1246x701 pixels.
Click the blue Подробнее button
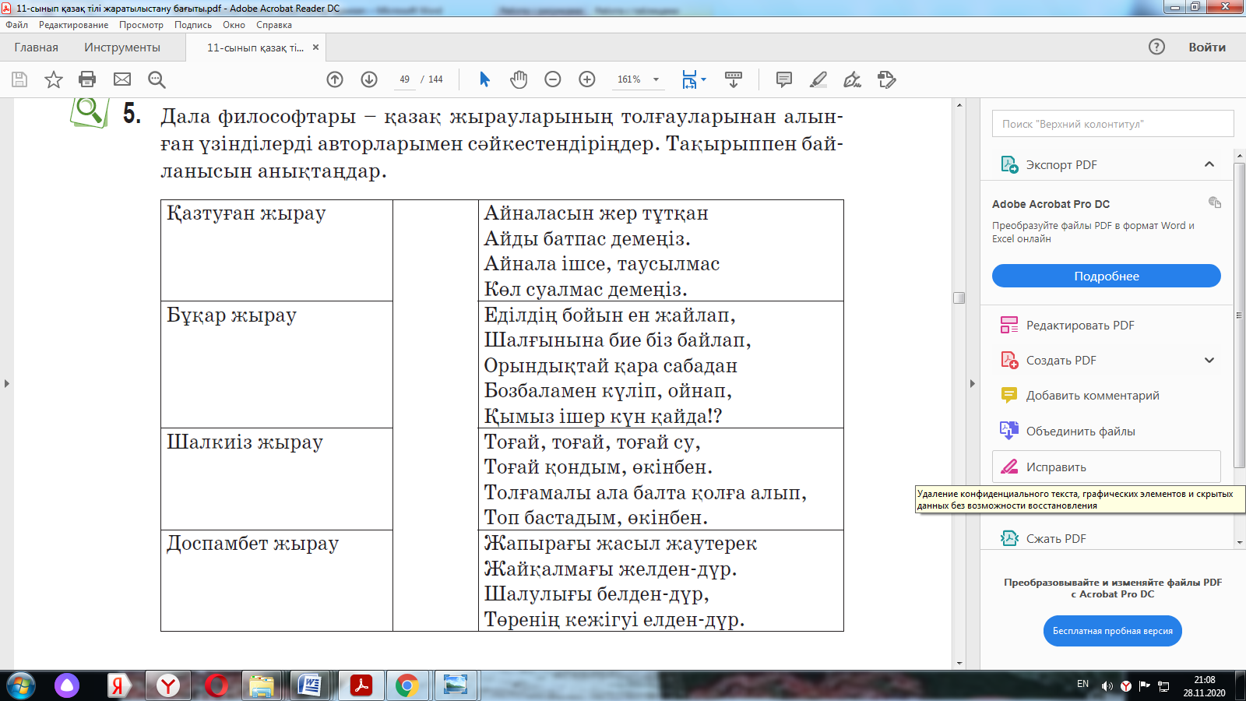1107,276
